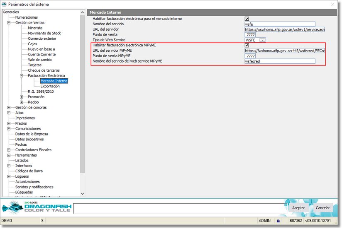Expand the Promoción tree node
The width and height of the screenshot is (342, 229).
(x=21, y=97)
